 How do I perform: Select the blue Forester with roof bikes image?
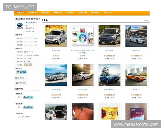point(109,75)
